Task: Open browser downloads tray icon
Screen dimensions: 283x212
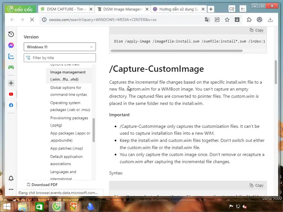Action: [270, 20]
